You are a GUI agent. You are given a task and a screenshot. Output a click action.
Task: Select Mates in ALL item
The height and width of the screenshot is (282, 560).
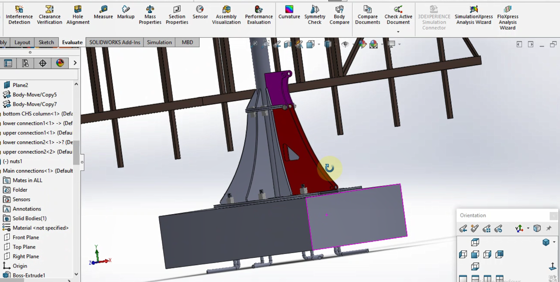click(27, 181)
